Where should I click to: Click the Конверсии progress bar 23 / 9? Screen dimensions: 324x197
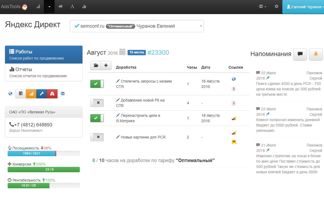tap(44, 170)
